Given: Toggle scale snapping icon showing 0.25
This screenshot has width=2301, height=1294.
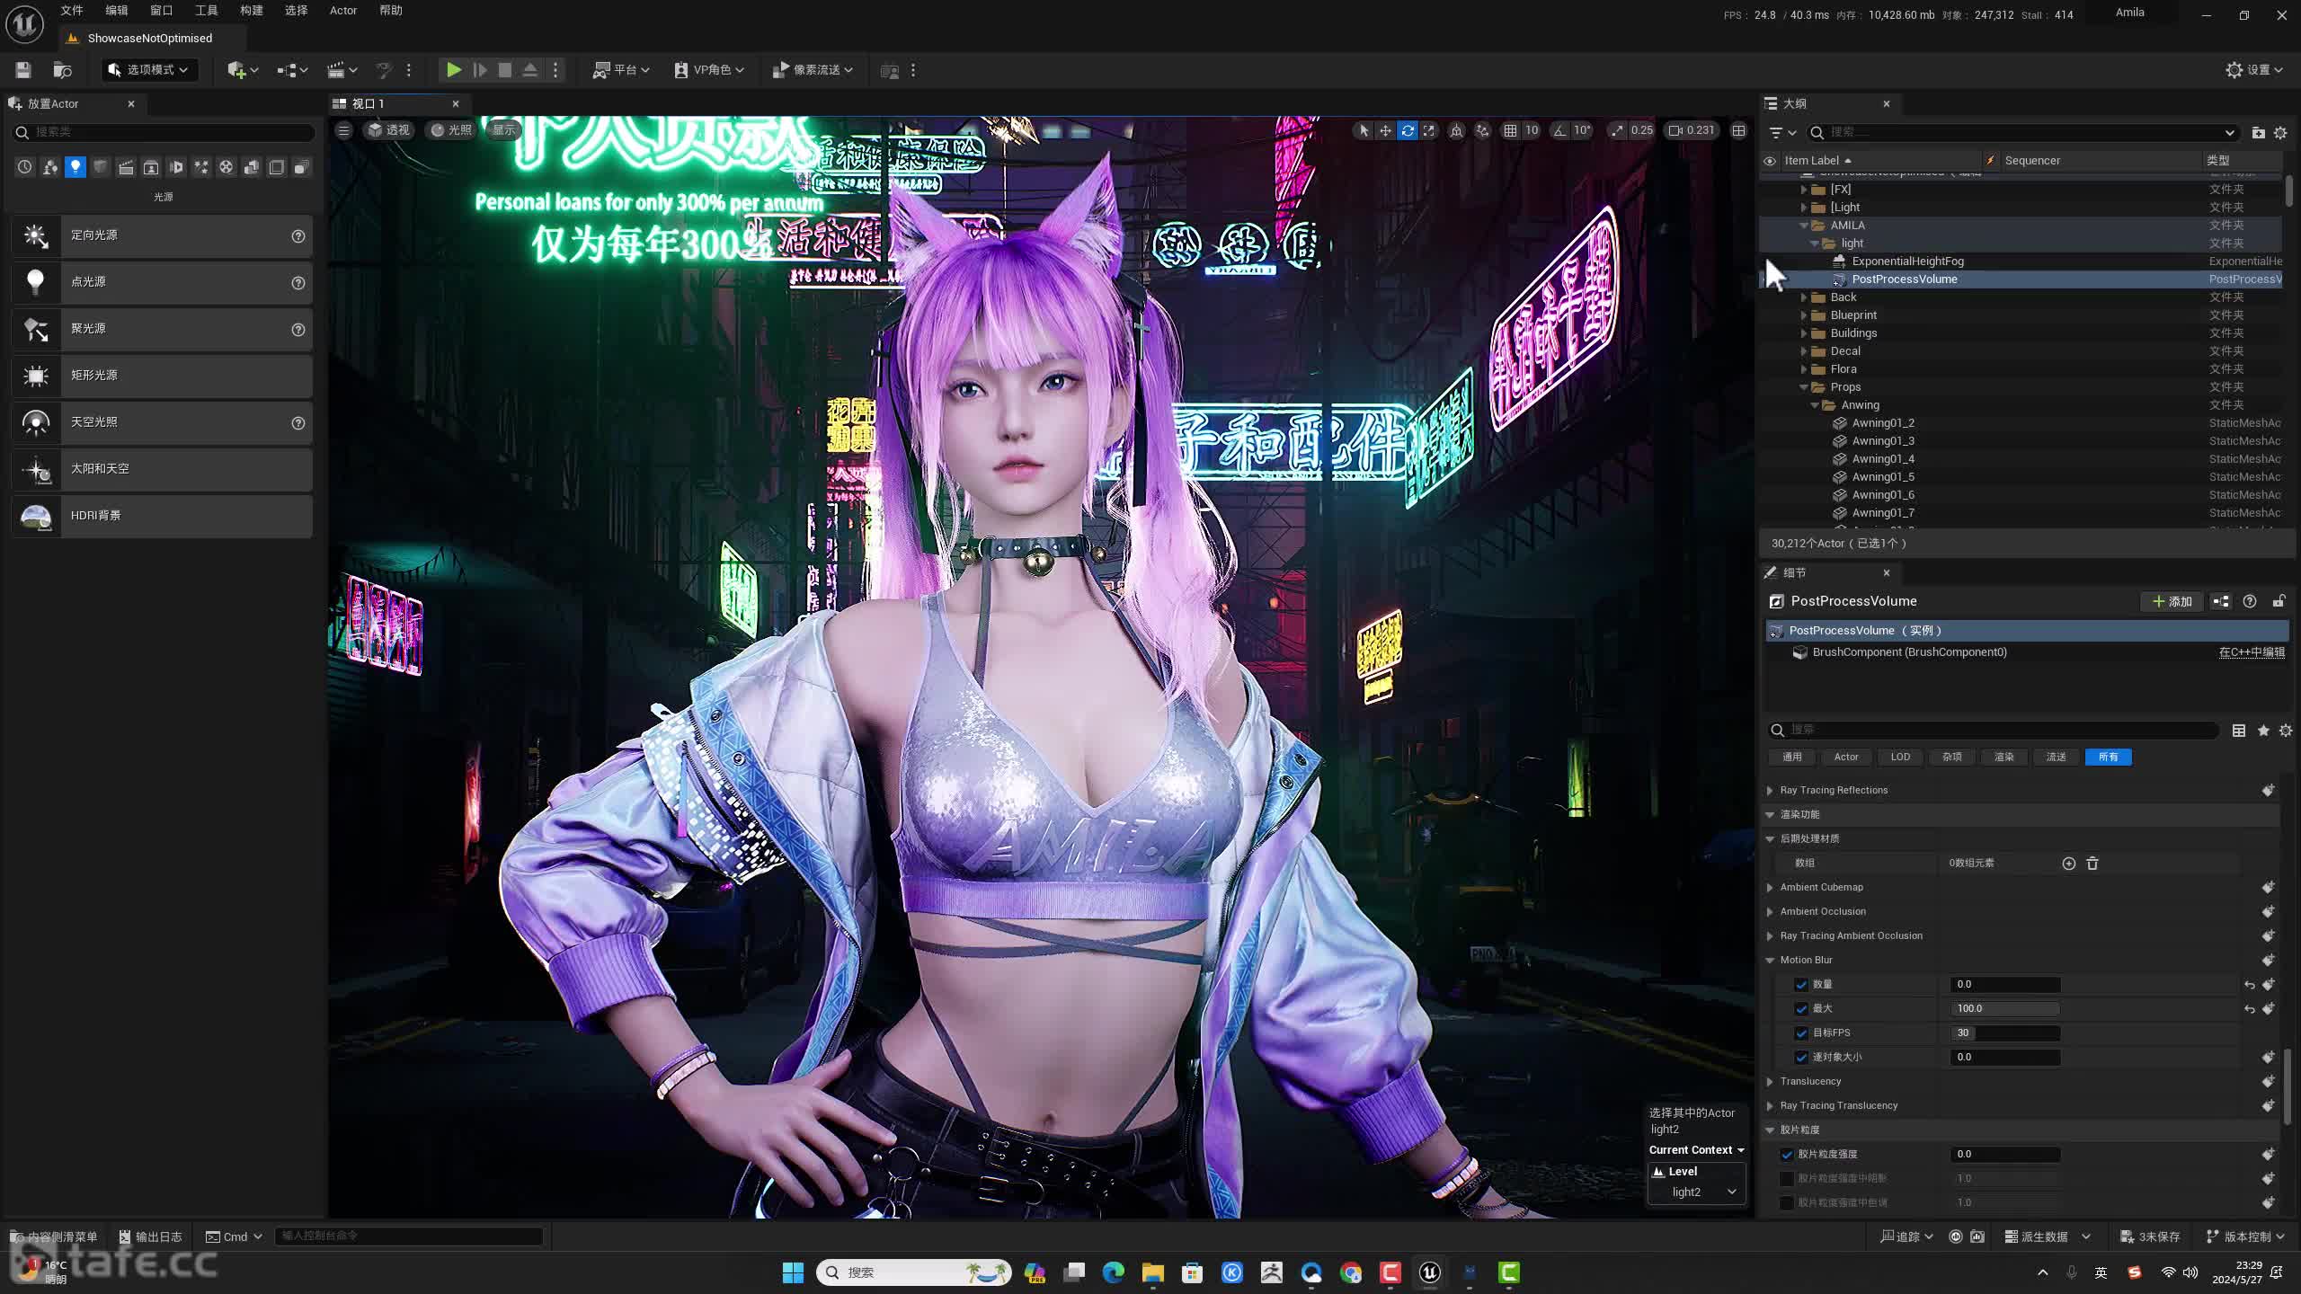Looking at the screenshot, I should [1618, 131].
